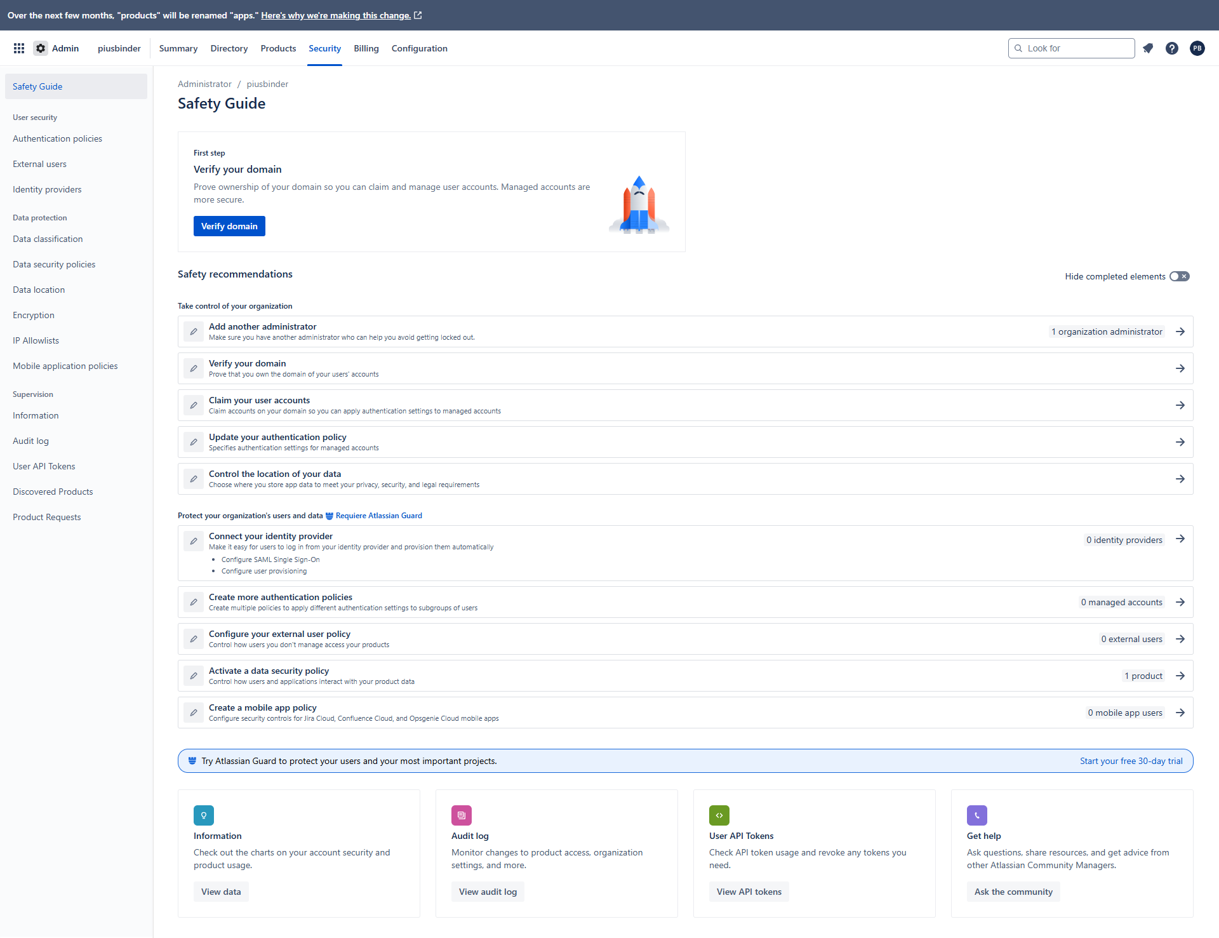Click pencil icon for Create a mobile app policy
Screen dimensions: 1219x938
194,713
